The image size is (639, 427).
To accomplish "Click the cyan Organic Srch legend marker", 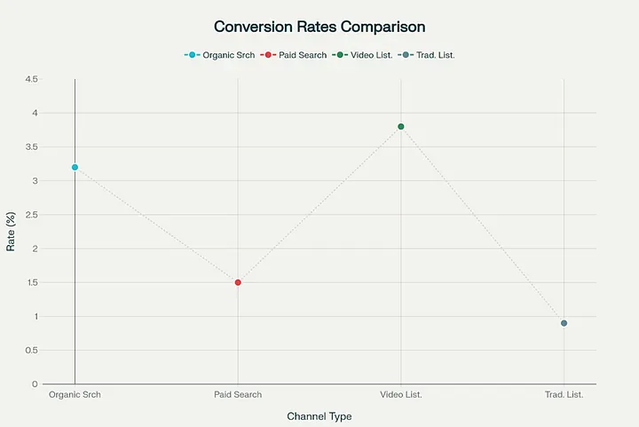I will [193, 55].
